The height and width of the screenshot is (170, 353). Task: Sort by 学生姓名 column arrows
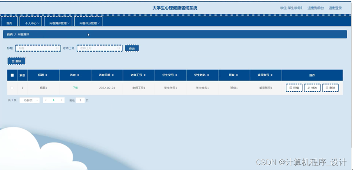[x=208, y=75]
